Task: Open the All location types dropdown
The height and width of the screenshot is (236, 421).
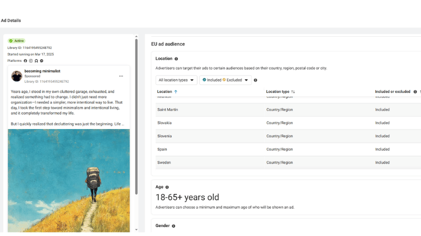Action: (176, 80)
